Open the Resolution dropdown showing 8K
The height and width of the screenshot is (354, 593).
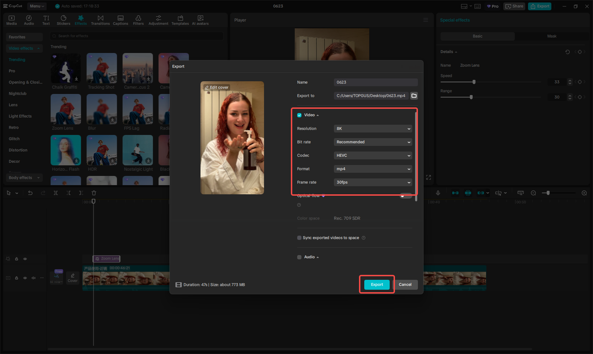(x=372, y=128)
